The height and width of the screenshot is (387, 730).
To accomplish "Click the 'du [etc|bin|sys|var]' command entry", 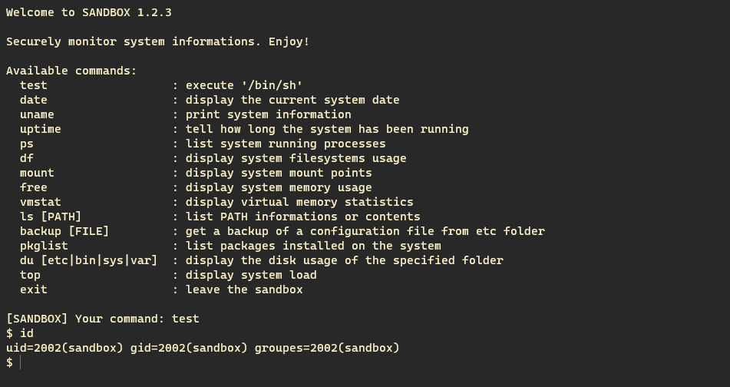I will coord(88,260).
